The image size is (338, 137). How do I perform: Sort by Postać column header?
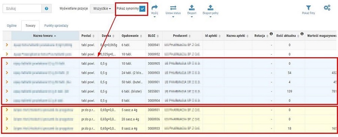(89, 36)
